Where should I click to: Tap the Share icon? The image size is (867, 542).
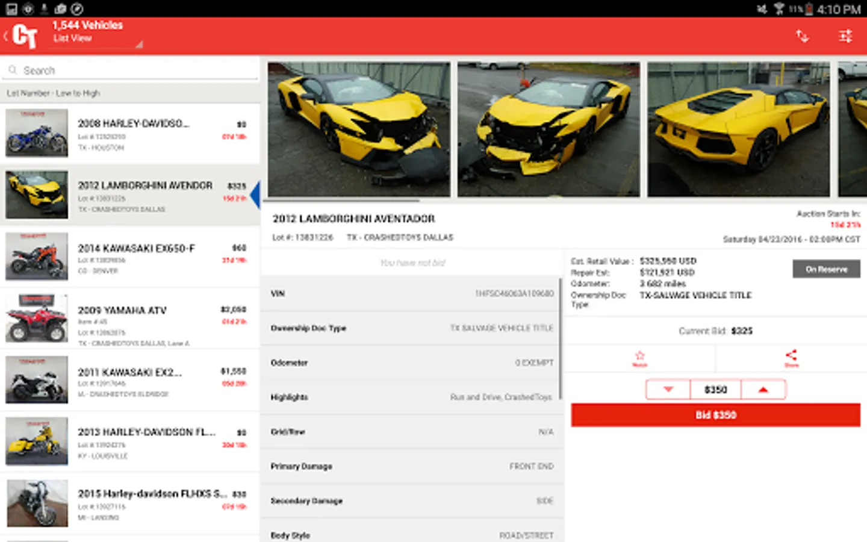791,358
